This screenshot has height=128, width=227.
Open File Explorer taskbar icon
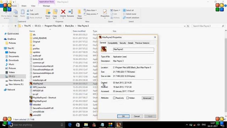tap(86, 125)
